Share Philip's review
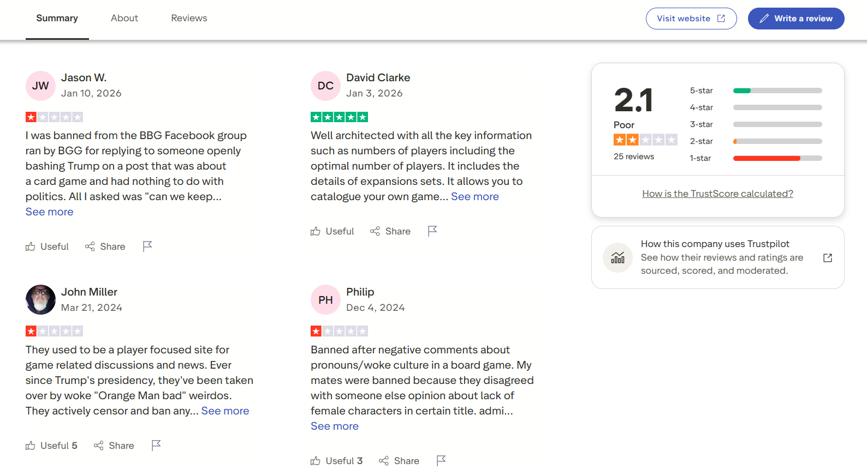Image resolution: width=867 pixels, height=469 pixels. pyautogui.click(x=399, y=461)
